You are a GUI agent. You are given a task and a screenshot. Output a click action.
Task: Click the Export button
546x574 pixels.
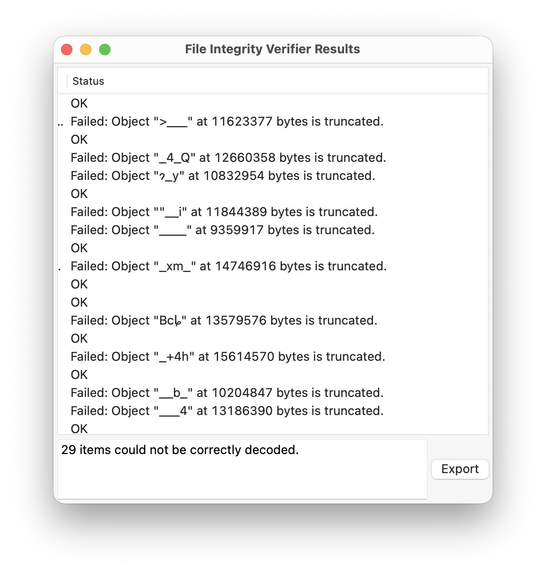460,469
